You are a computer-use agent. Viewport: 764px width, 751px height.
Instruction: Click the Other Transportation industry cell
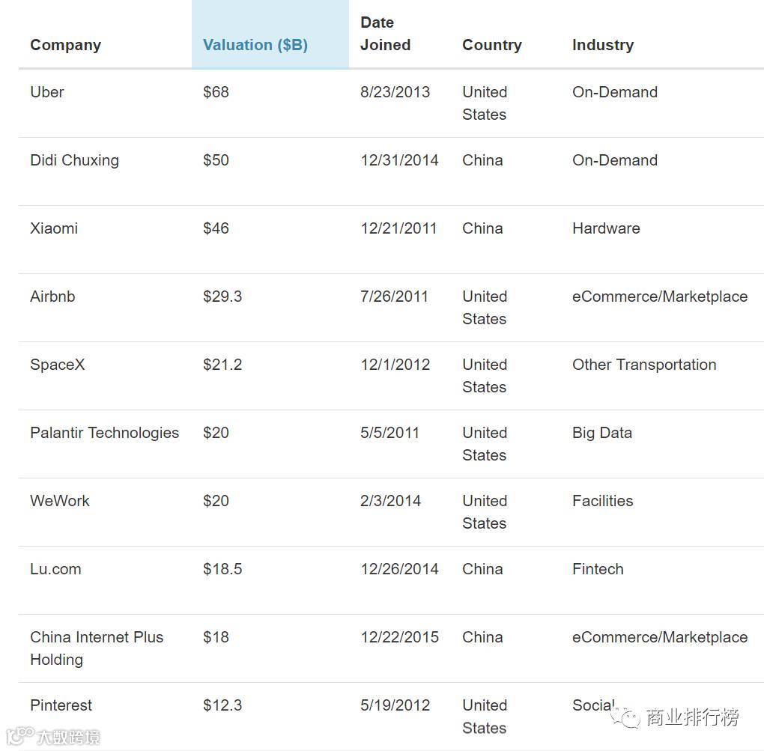click(644, 365)
